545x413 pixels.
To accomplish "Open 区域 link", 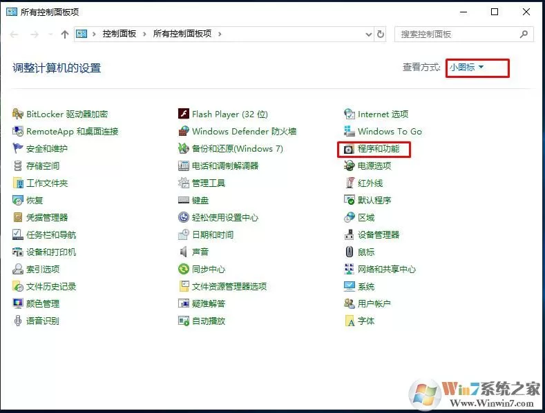I will (366, 218).
